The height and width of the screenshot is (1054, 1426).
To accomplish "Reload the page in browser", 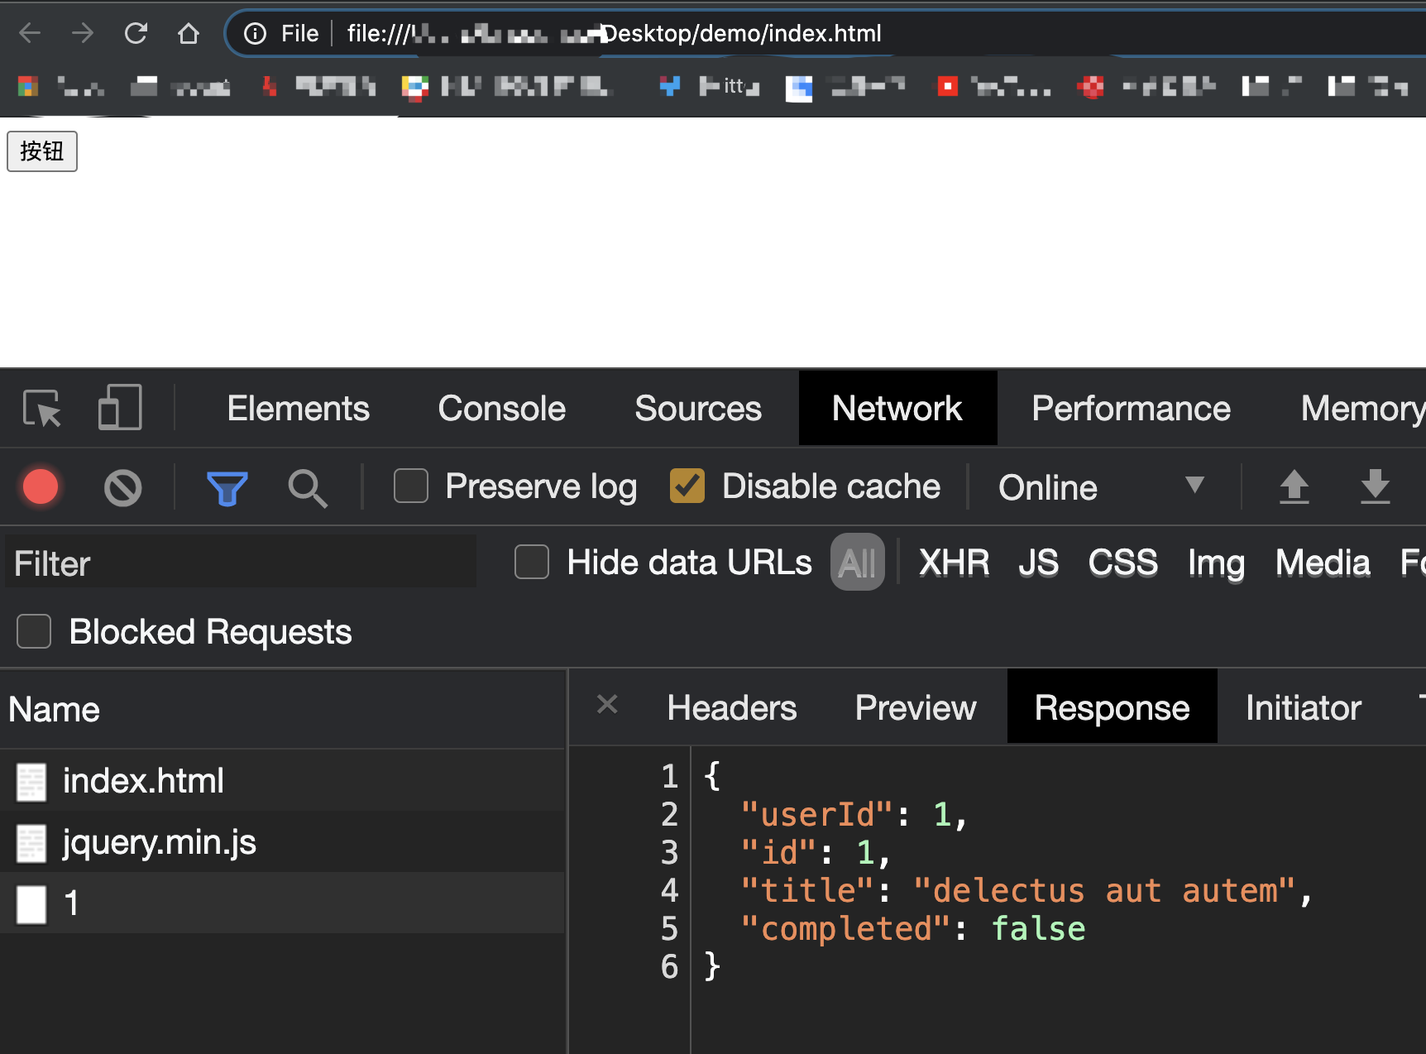I will (136, 34).
